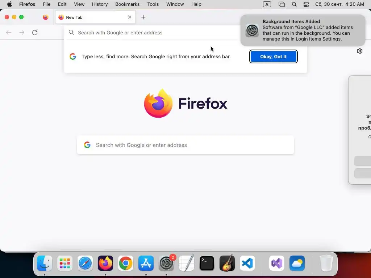Open the Firefox application menu

pyautogui.click(x=27, y=4)
